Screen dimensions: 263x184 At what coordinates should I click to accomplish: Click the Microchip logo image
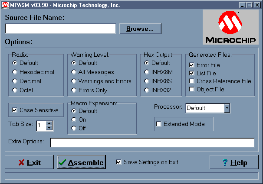(230, 27)
